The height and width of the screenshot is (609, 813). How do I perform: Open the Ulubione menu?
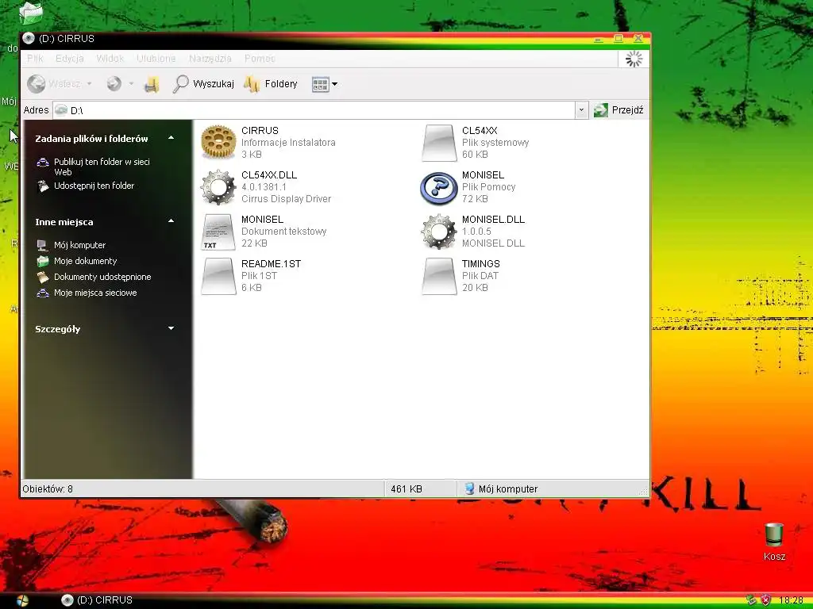coord(156,59)
